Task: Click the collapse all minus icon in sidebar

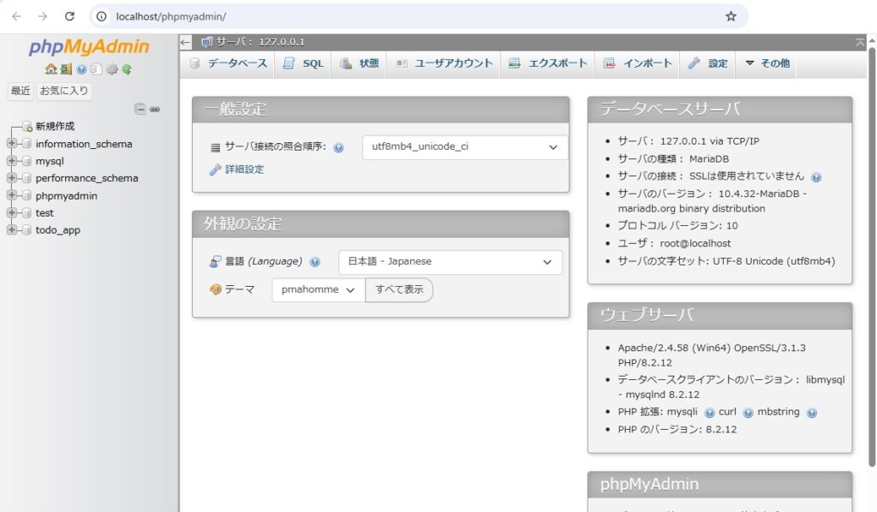Action: [x=140, y=109]
